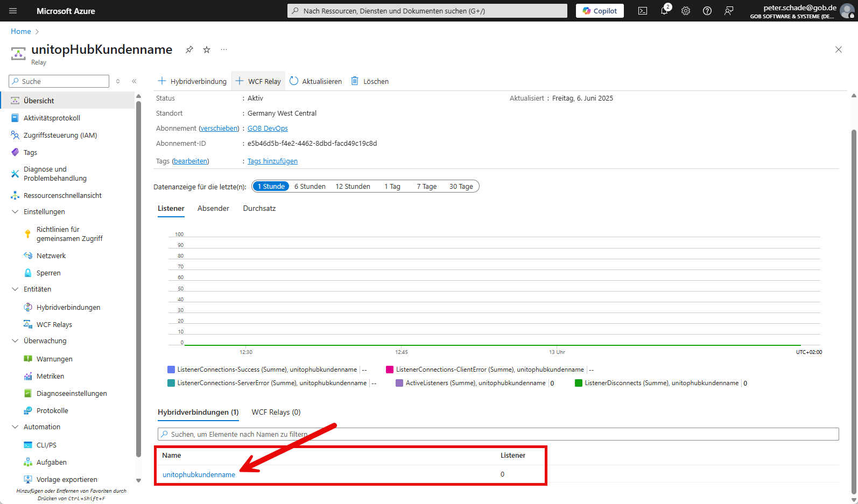858x504 pixels.
Task: Select the 30 Tage time range
Action: coord(461,187)
